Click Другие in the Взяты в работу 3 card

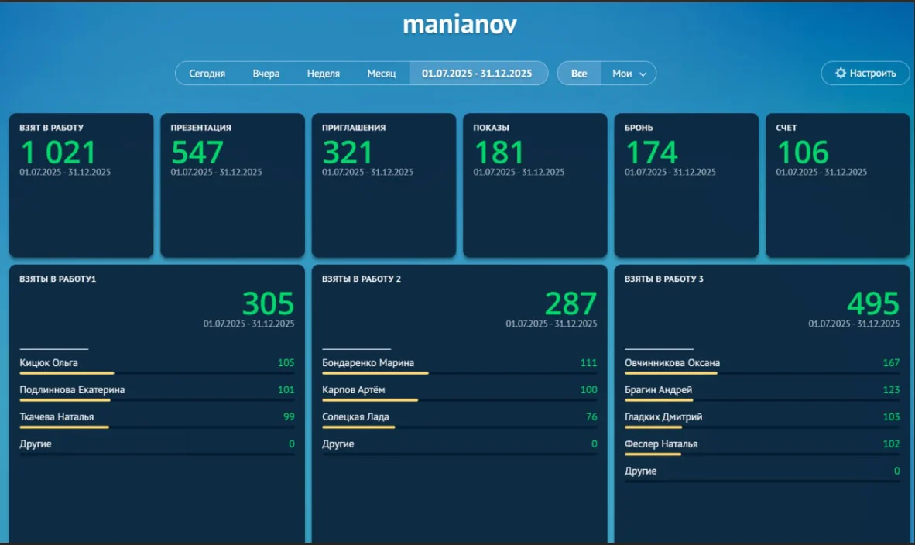pyautogui.click(x=640, y=471)
